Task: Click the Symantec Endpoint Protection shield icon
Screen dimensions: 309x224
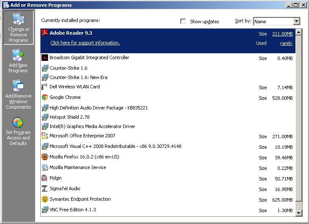Action: click(x=45, y=199)
